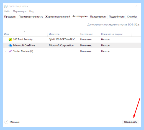Click the Меньше label to collapse details
144x130 pixels.
[x=15, y=122]
